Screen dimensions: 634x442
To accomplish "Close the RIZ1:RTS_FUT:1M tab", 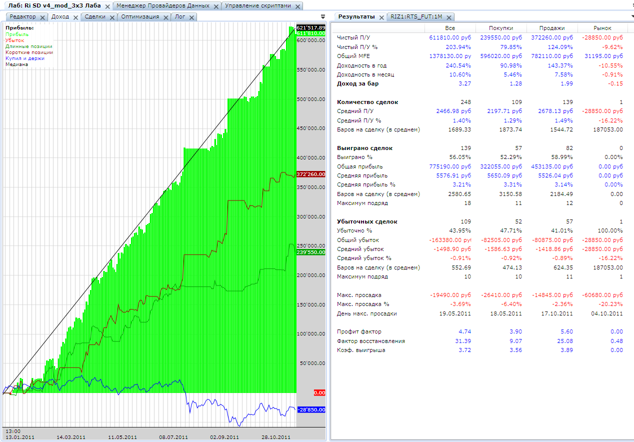I will [x=449, y=17].
